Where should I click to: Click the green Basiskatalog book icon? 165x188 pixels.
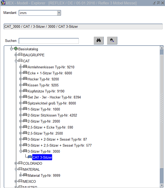(x=16, y=49)
